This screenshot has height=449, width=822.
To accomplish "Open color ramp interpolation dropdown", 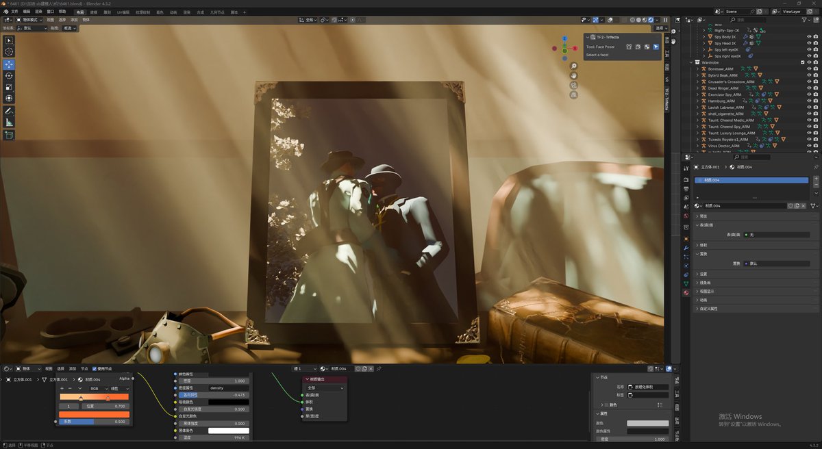I will (118, 388).
